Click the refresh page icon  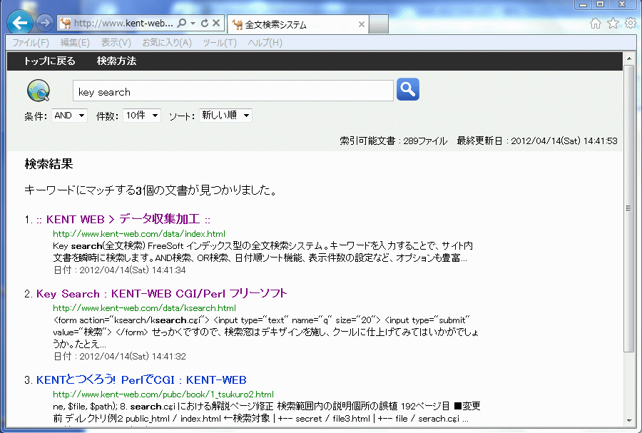(x=205, y=24)
